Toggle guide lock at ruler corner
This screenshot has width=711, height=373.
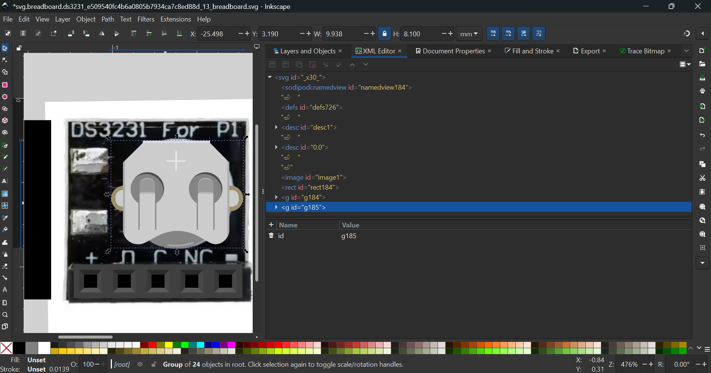(x=19, y=48)
